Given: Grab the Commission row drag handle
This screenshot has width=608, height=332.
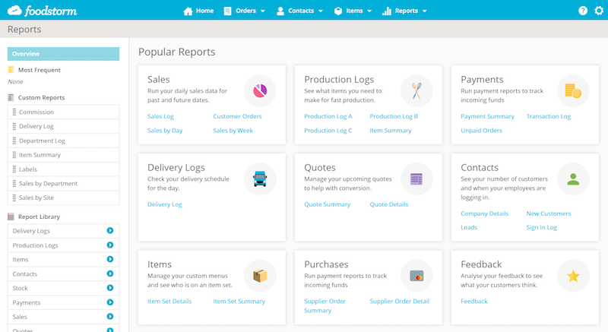Looking at the screenshot, I should pyautogui.click(x=14, y=112).
